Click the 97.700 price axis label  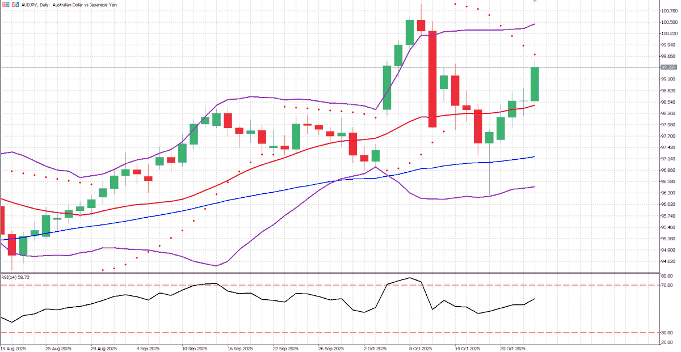click(668, 136)
